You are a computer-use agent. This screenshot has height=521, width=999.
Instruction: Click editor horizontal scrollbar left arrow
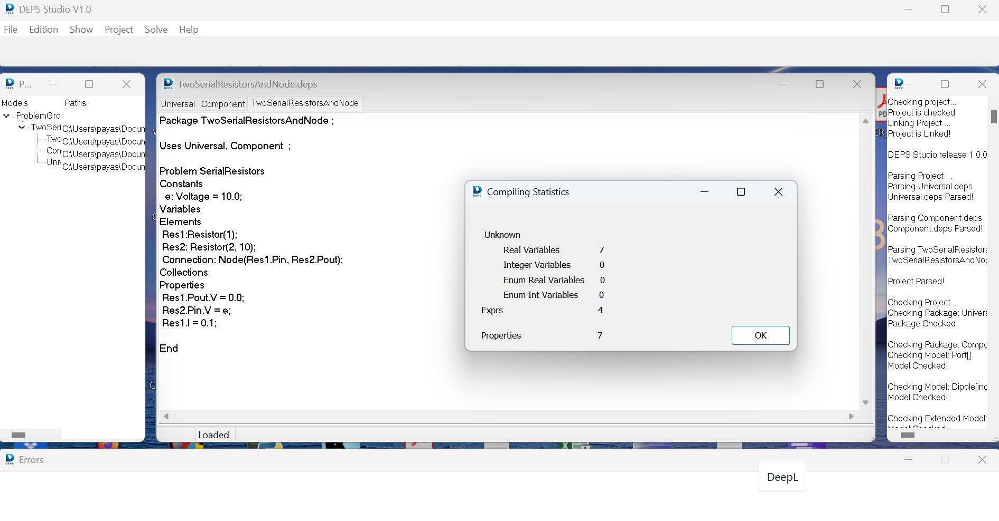click(x=166, y=416)
